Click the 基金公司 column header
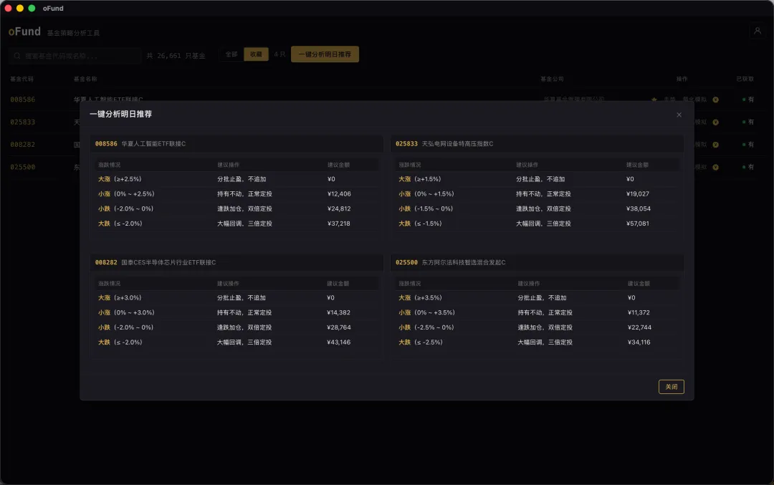This screenshot has height=485, width=774. coord(552,79)
